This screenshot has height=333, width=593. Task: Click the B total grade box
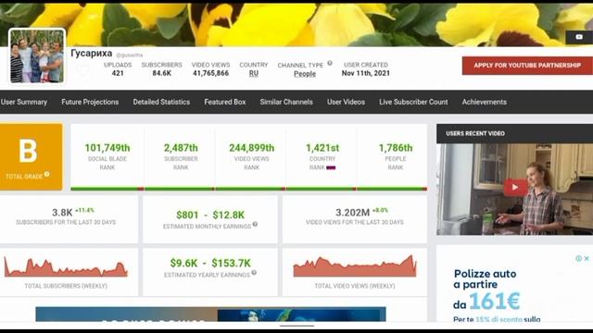[31, 156]
